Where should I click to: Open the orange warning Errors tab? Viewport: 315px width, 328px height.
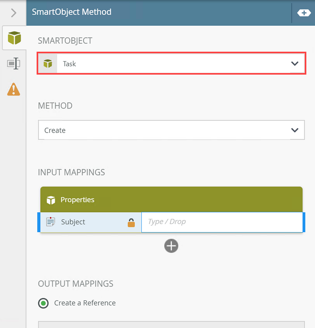14,89
